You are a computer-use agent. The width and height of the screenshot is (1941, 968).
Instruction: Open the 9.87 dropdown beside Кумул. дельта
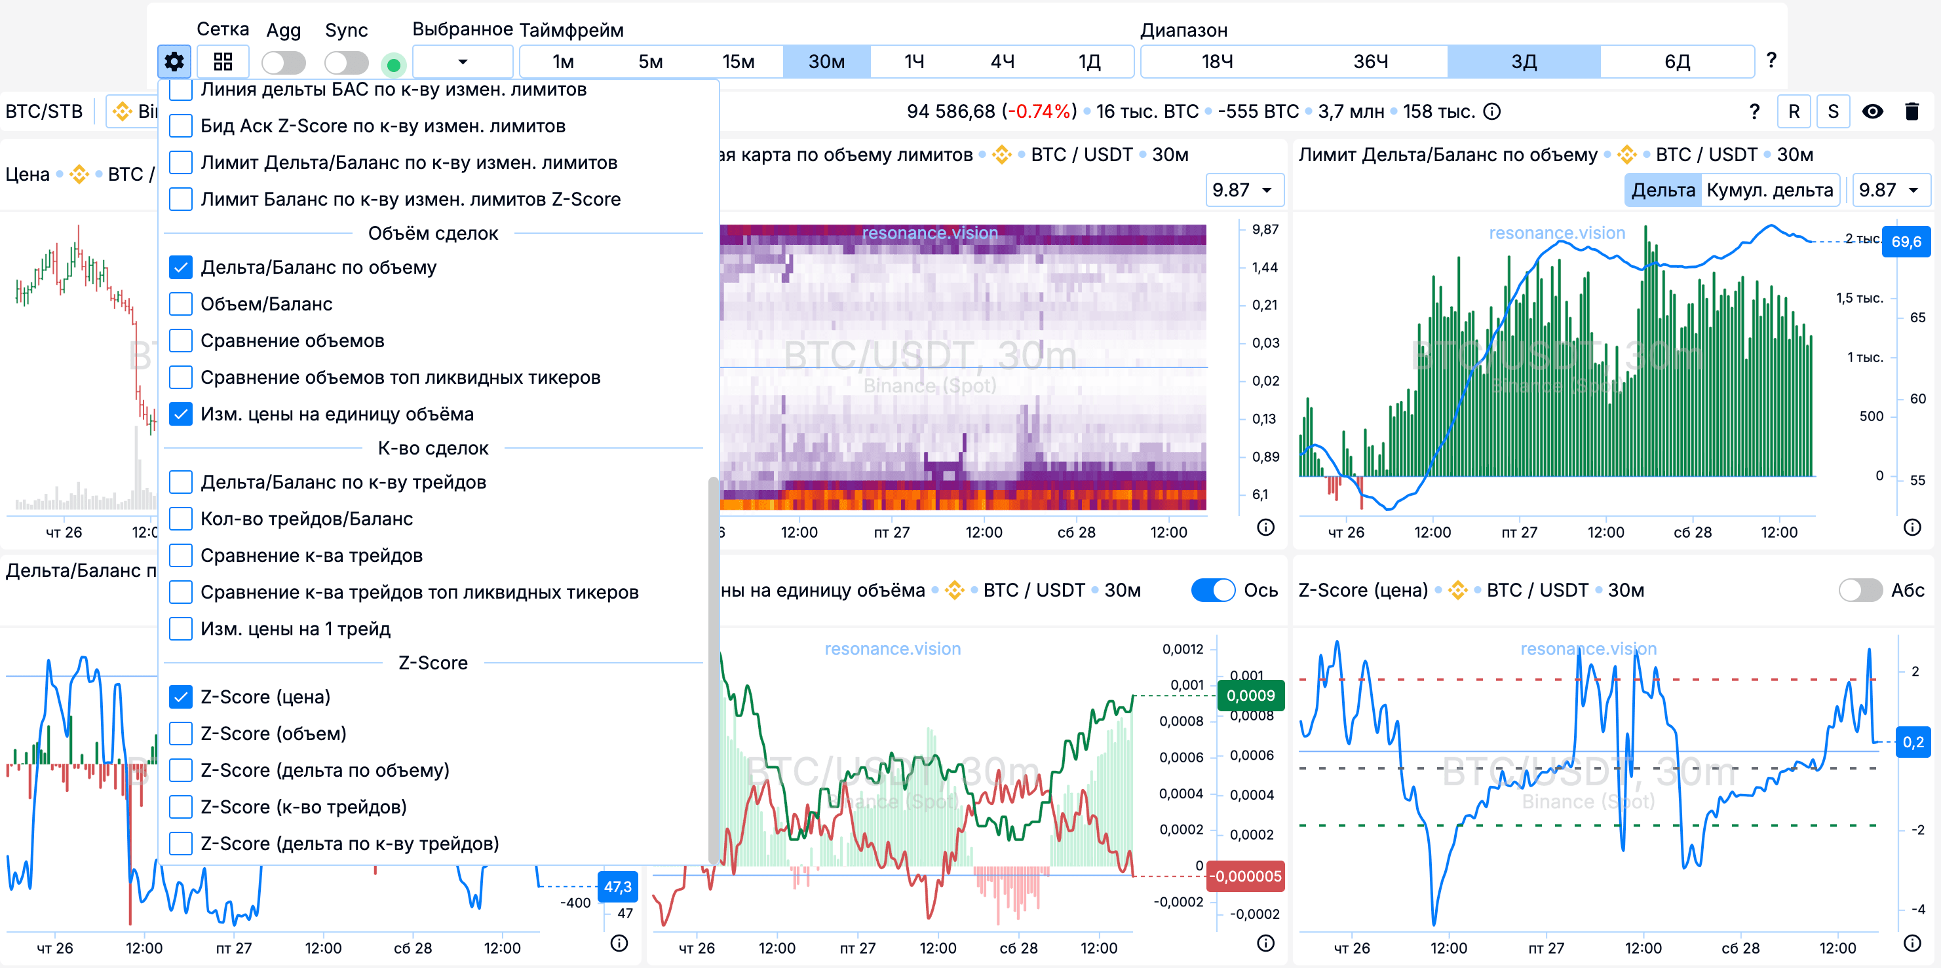tap(1891, 190)
